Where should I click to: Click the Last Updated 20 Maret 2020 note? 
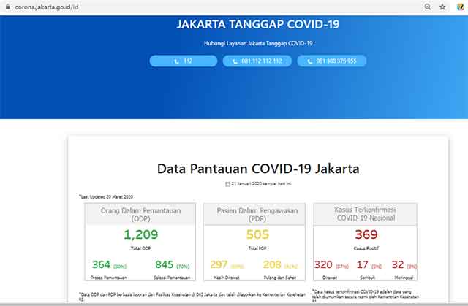[x=106, y=196]
